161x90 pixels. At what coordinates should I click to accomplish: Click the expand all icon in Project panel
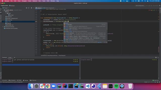[29, 8]
